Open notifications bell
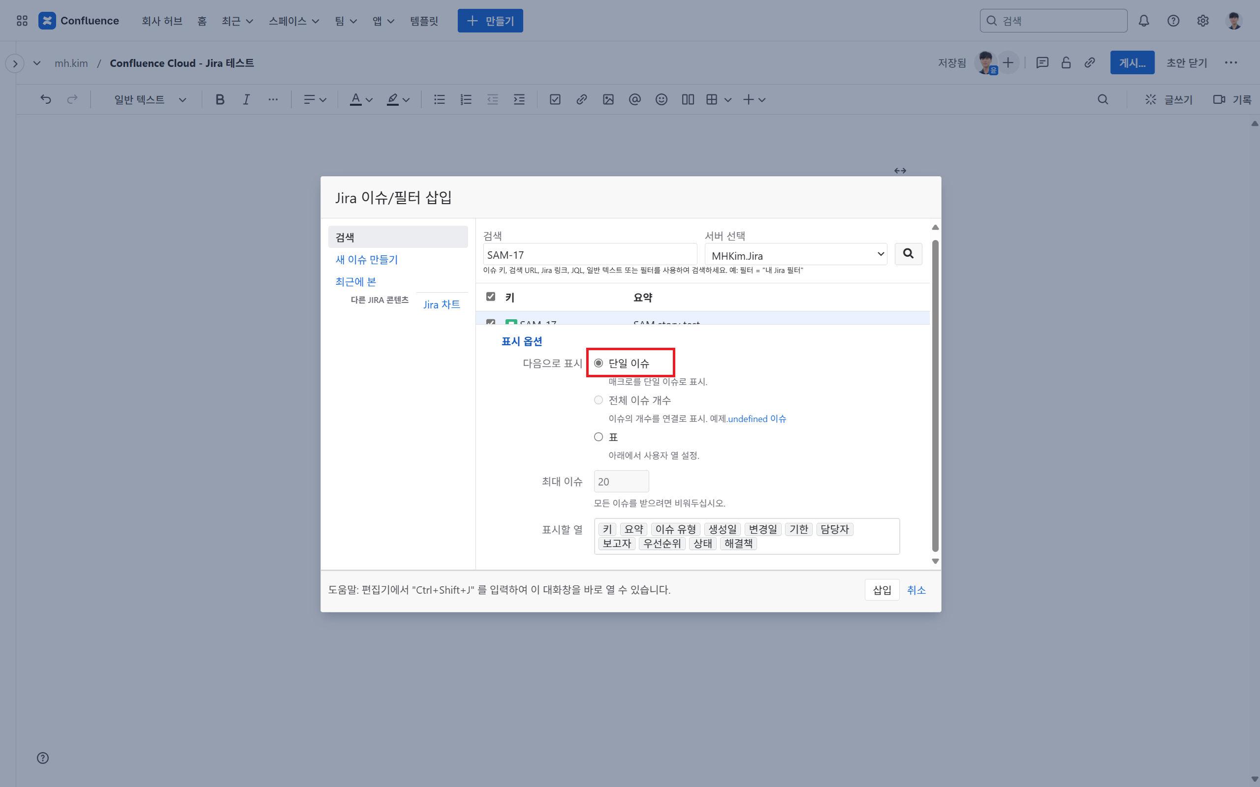 [1143, 21]
